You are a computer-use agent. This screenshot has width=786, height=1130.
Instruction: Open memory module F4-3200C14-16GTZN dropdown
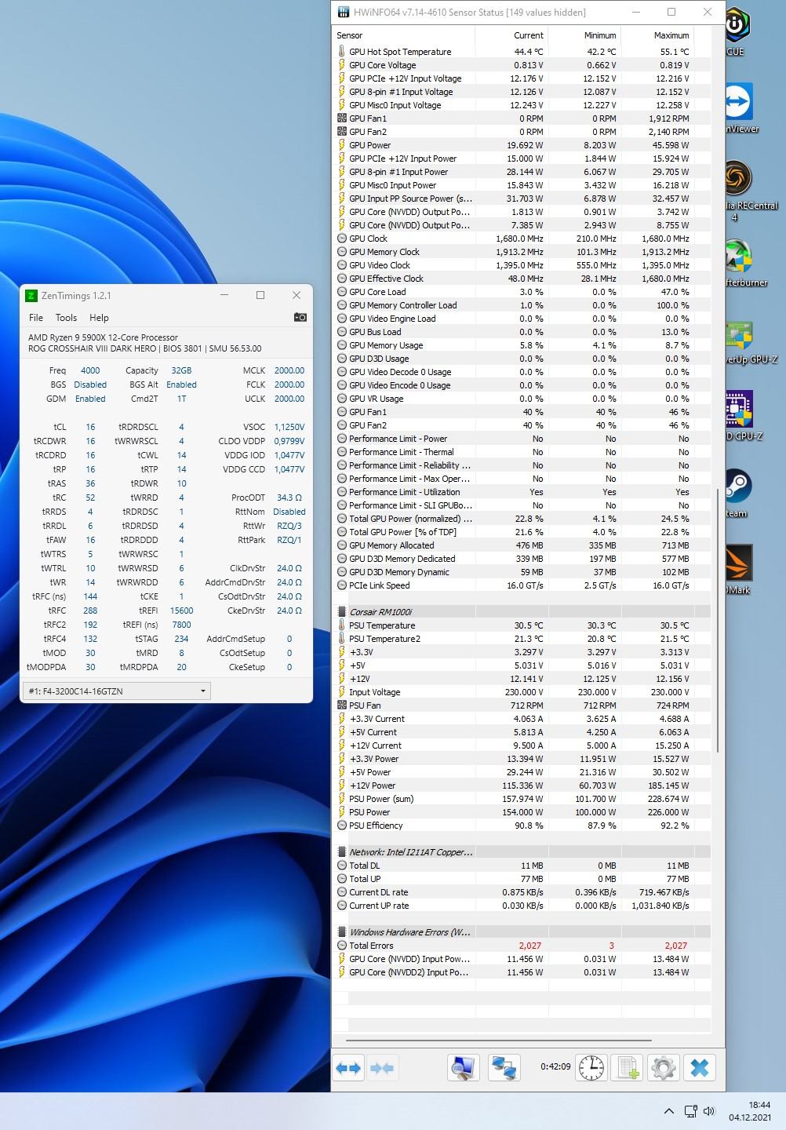117,691
